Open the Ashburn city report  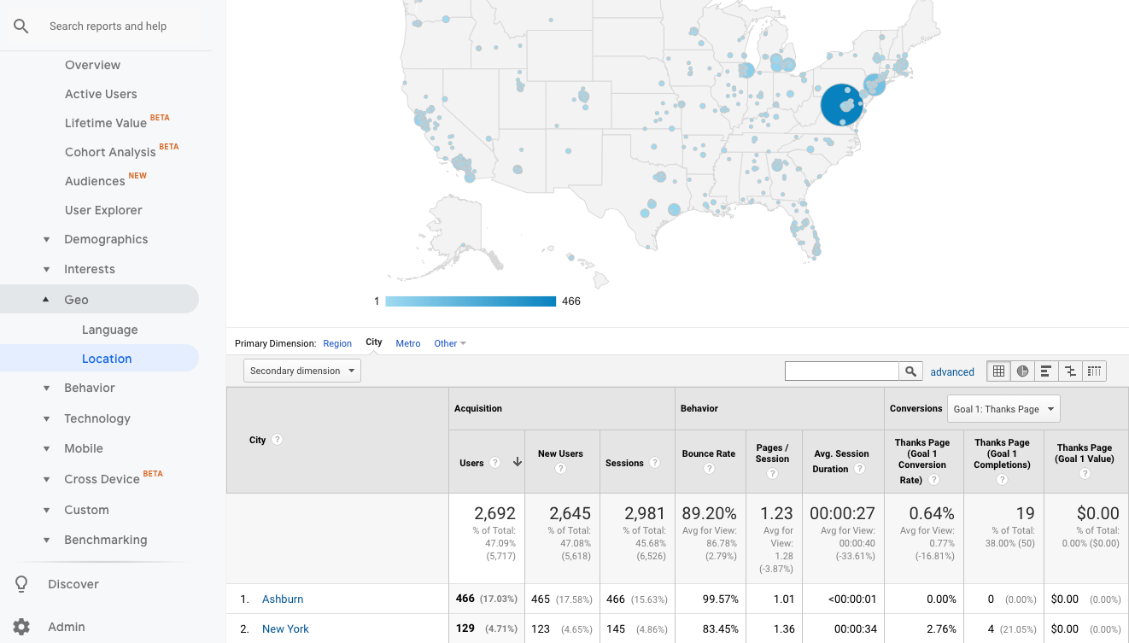coord(283,599)
